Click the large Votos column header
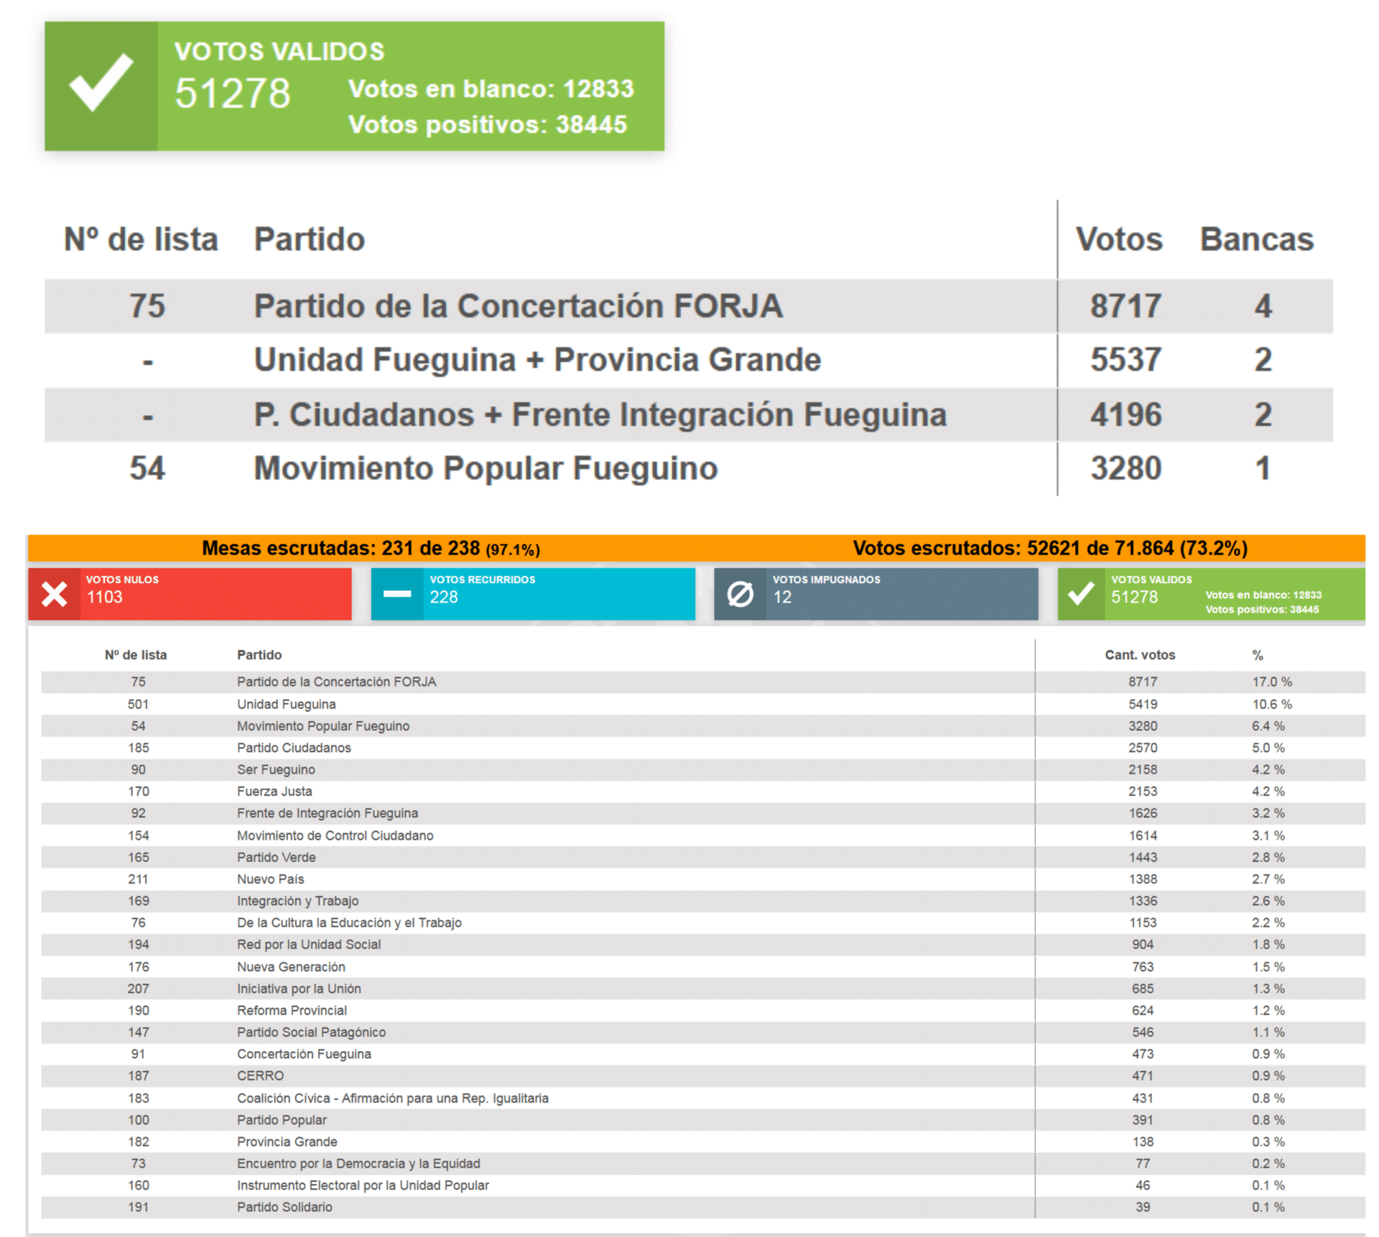Viewport: 1379px width, 1237px height. [1118, 239]
